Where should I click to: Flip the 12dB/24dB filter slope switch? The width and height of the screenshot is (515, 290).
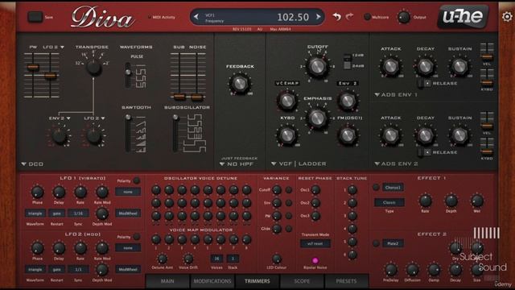point(347,61)
